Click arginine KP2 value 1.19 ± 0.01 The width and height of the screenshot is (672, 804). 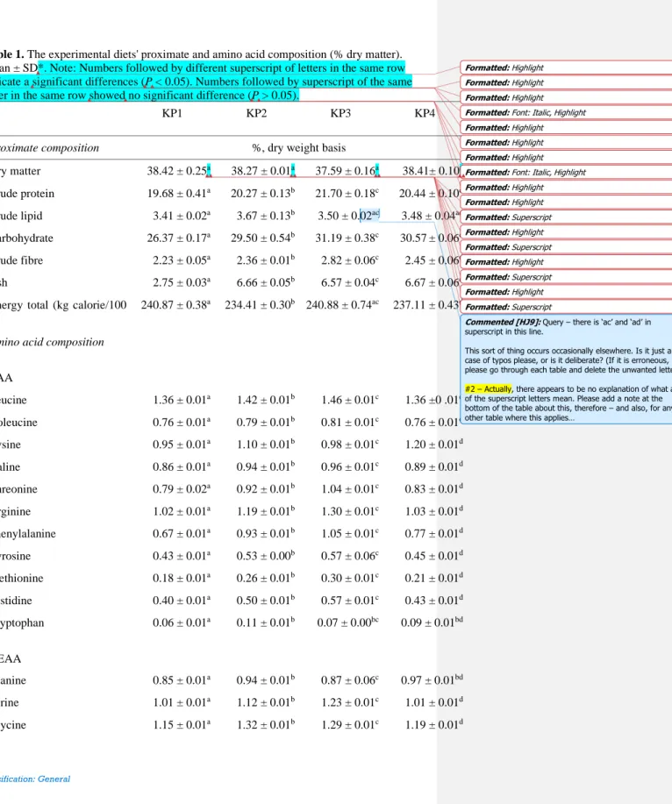click(x=266, y=512)
